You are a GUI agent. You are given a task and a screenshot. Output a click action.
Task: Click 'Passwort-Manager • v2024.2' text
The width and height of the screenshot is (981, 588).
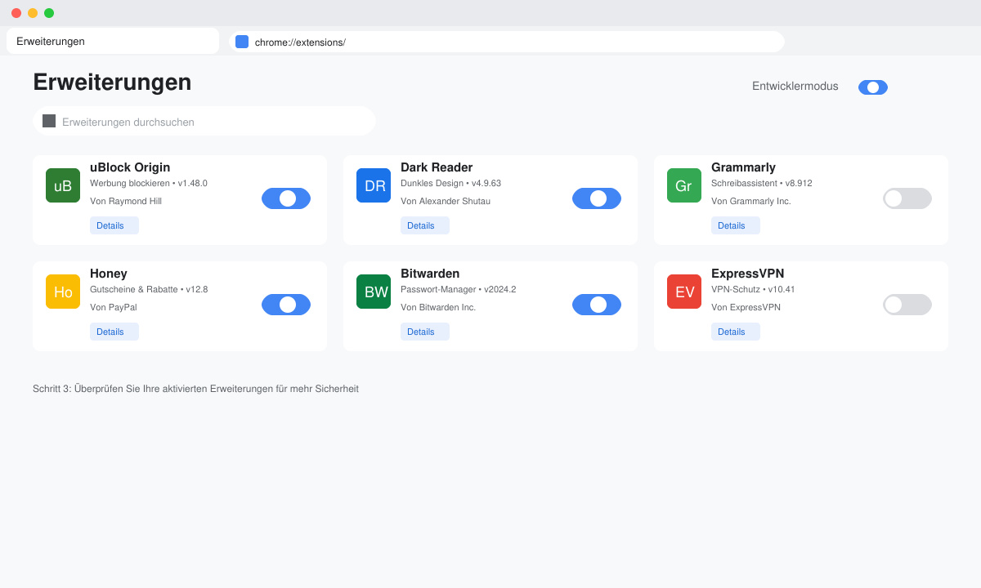click(458, 289)
